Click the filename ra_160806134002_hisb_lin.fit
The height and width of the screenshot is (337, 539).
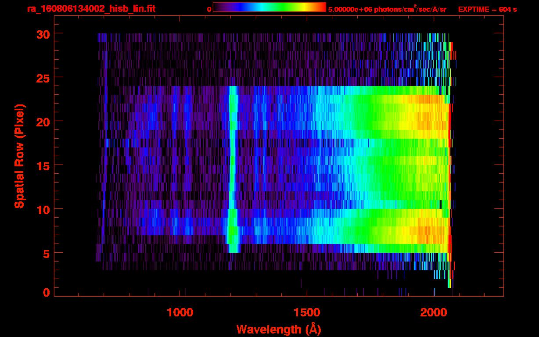(91, 8)
